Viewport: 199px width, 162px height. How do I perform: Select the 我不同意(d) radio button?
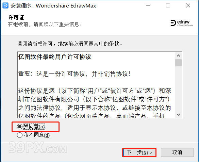[x=20, y=135]
